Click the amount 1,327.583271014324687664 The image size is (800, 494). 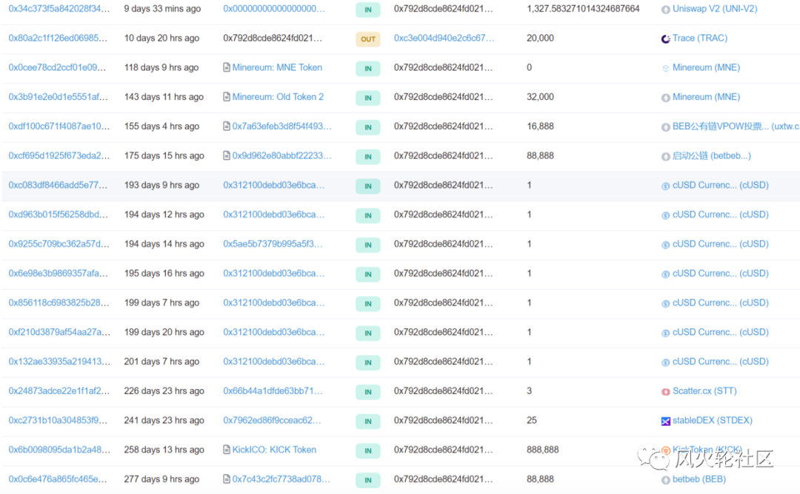pyautogui.click(x=583, y=9)
